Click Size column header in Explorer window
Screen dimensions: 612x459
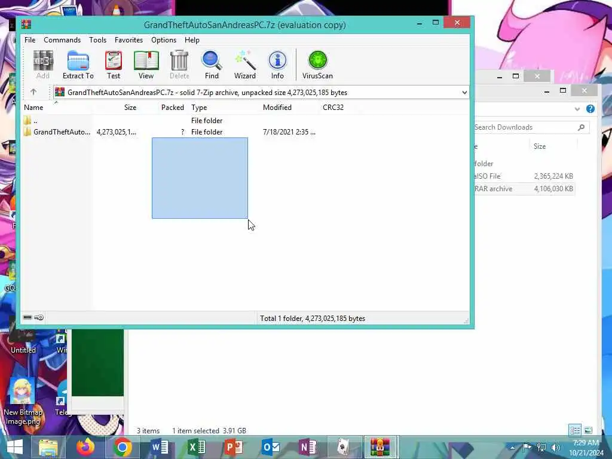(x=553, y=146)
